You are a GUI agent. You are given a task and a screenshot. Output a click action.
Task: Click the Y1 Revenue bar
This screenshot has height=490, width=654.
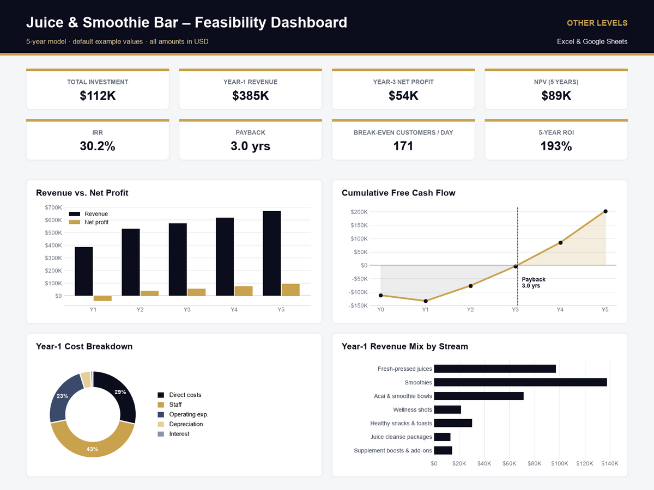[x=84, y=272]
